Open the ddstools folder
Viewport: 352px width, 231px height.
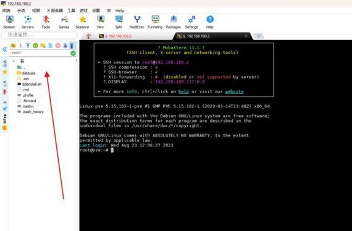click(x=27, y=73)
